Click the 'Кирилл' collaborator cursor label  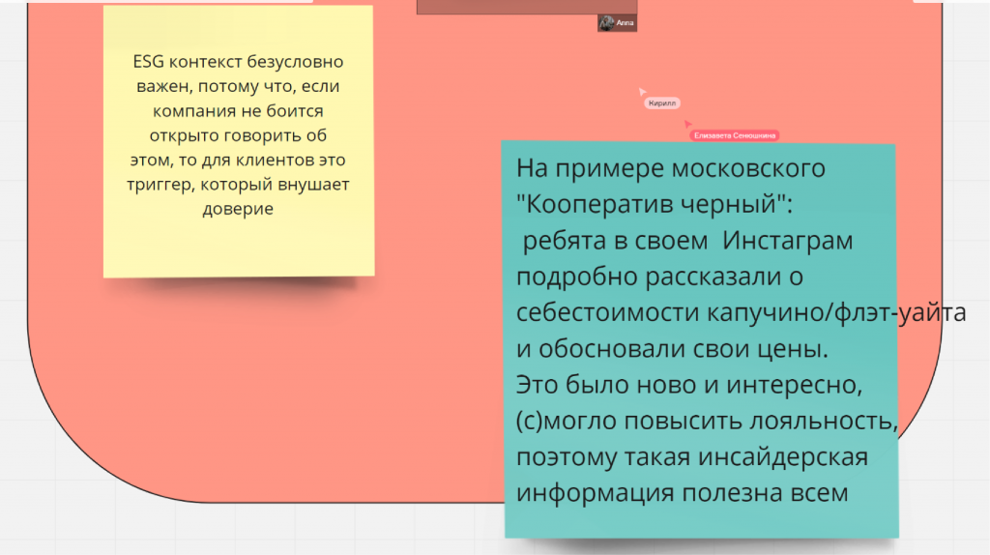click(x=661, y=102)
